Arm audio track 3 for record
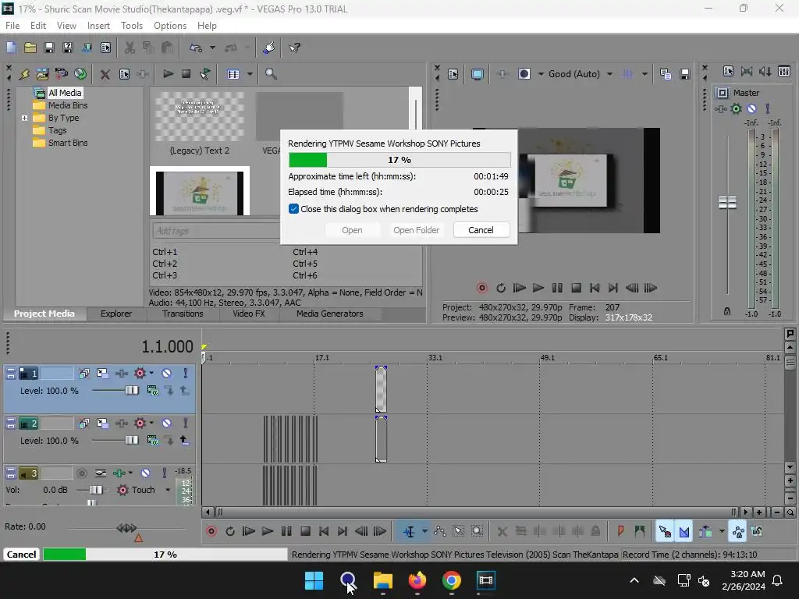This screenshot has height=599, width=799. click(81, 473)
